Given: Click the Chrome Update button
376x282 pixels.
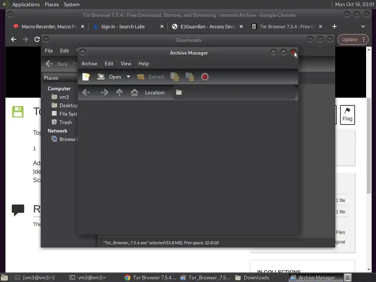Looking at the screenshot, I should pos(350,40).
